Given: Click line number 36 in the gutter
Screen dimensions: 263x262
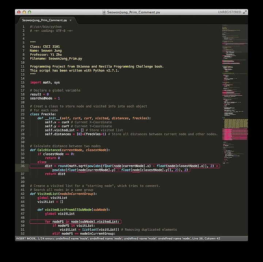Looking at the screenshot, I should coord(23,166).
